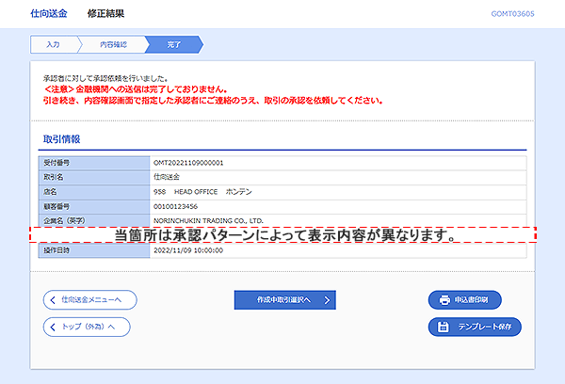Click the 店名 label cell
Screen dimensions: 565x384
pyautogui.click(x=94, y=192)
